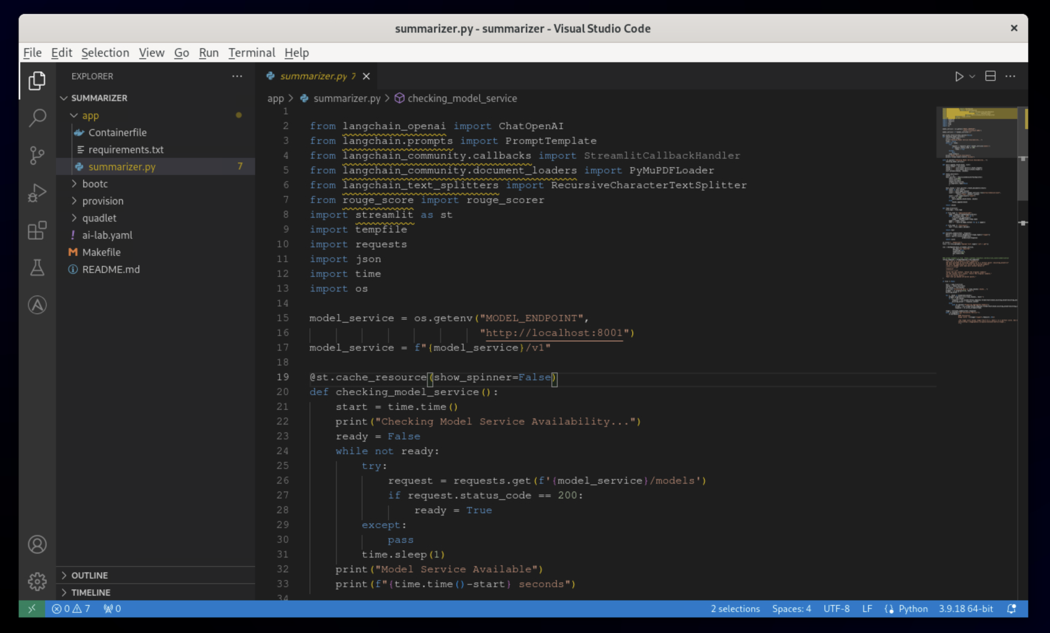Click the Run Python File play button

pyautogui.click(x=959, y=77)
